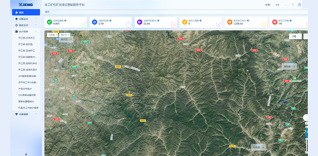Viewport: 318px width, 156px height.
Task: Open the 卫星 map type dropdown
Action: click(x=295, y=36)
